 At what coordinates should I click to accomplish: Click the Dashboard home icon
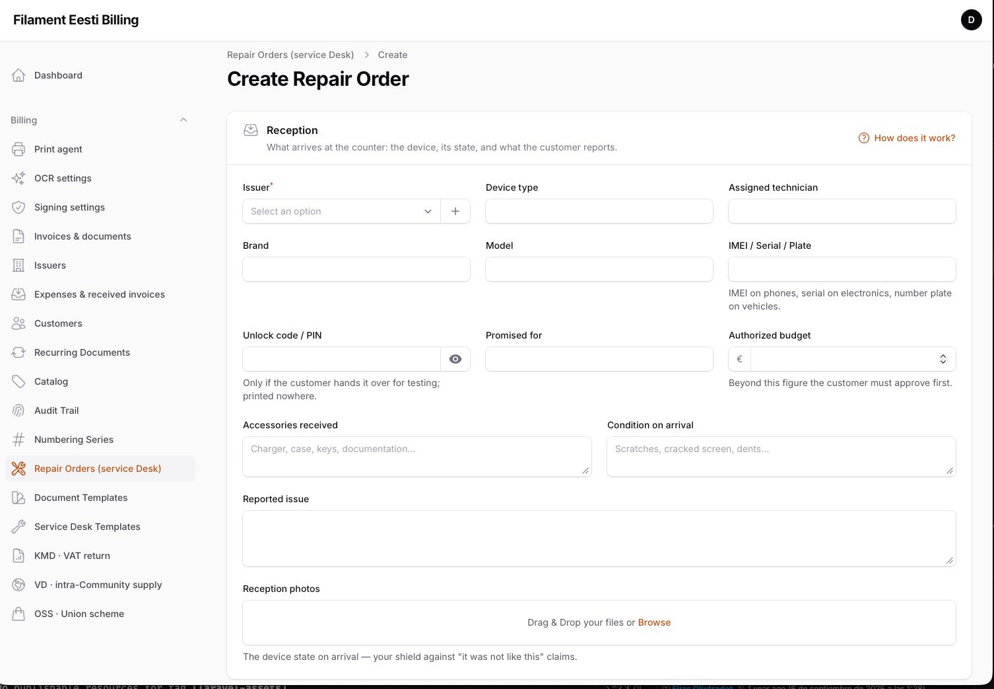(18, 75)
